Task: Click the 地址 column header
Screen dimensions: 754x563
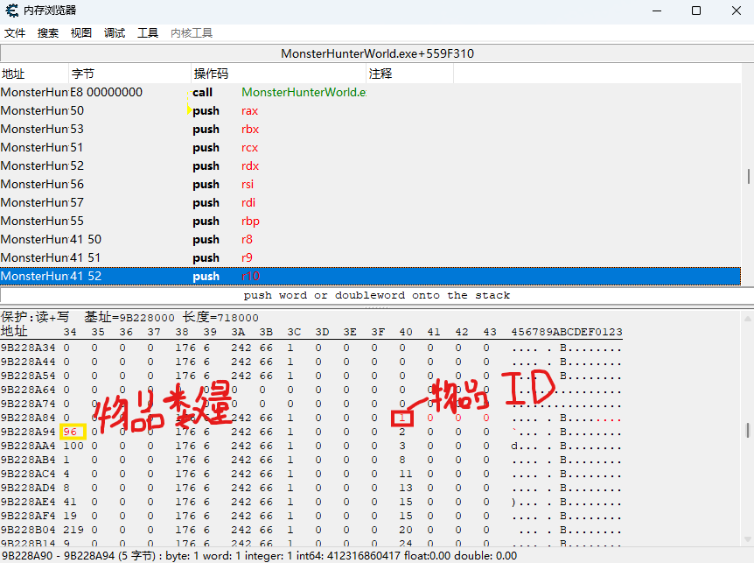Action: [33, 74]
